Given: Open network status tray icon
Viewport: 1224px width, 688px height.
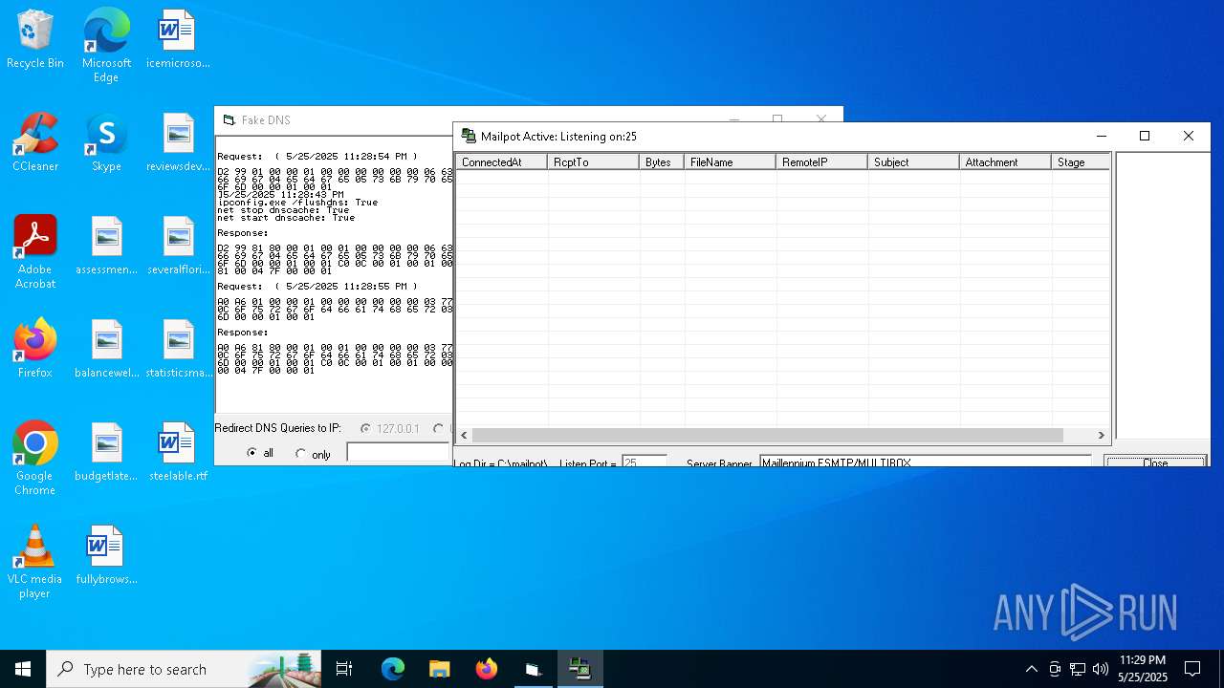Looking at the screenshot, I should (1078, 669).
